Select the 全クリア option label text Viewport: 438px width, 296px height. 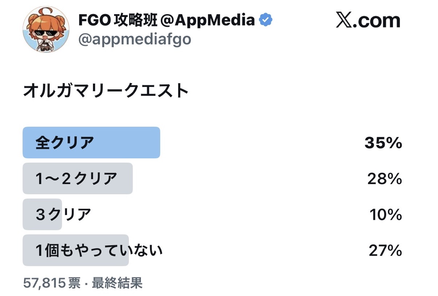pyautogui.click(x=65, y=143)
